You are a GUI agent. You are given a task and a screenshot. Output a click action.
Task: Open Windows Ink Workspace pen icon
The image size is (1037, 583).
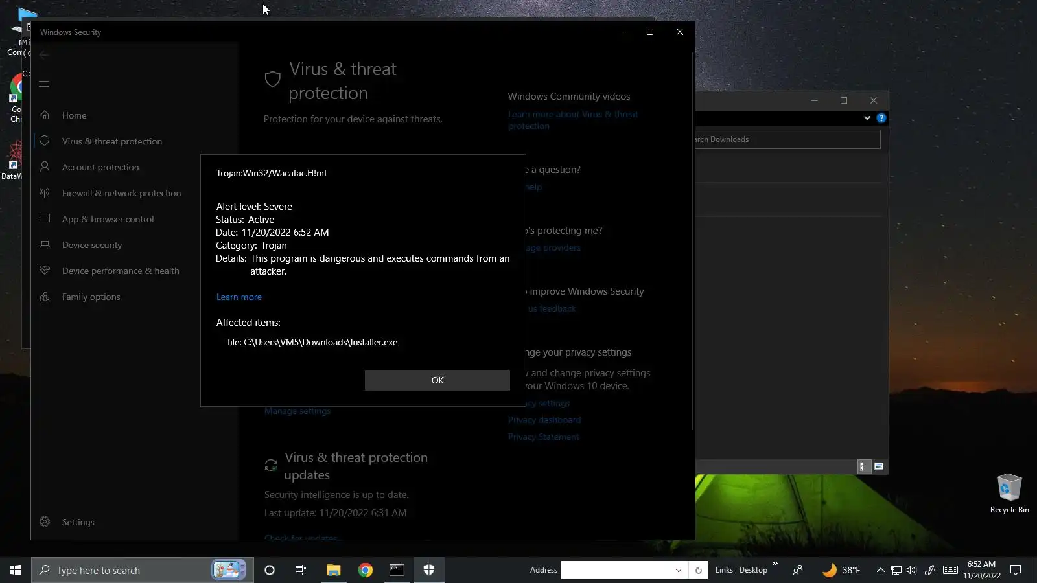click(929, 570)
